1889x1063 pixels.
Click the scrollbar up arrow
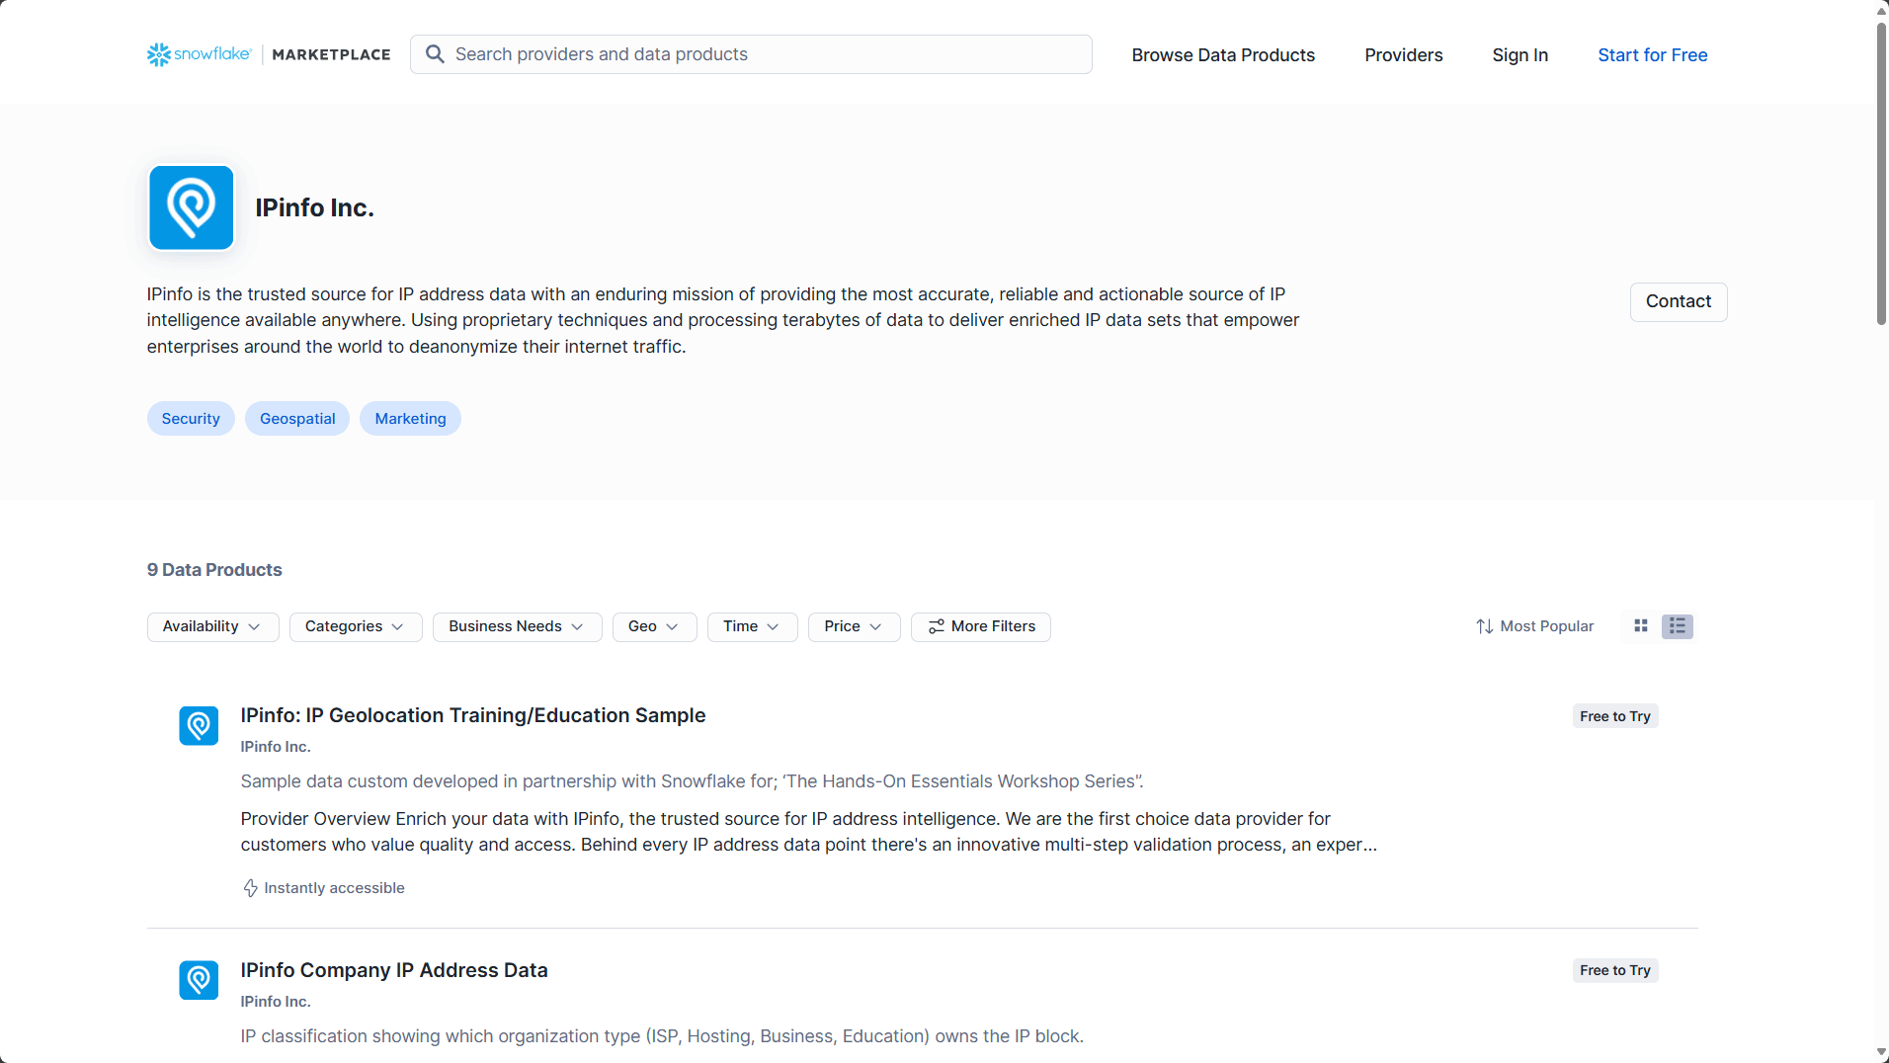coord(1881,10)
